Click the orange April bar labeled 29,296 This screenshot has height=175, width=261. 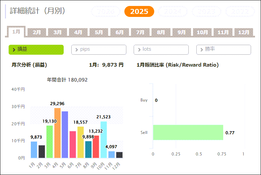pos(57,133)
